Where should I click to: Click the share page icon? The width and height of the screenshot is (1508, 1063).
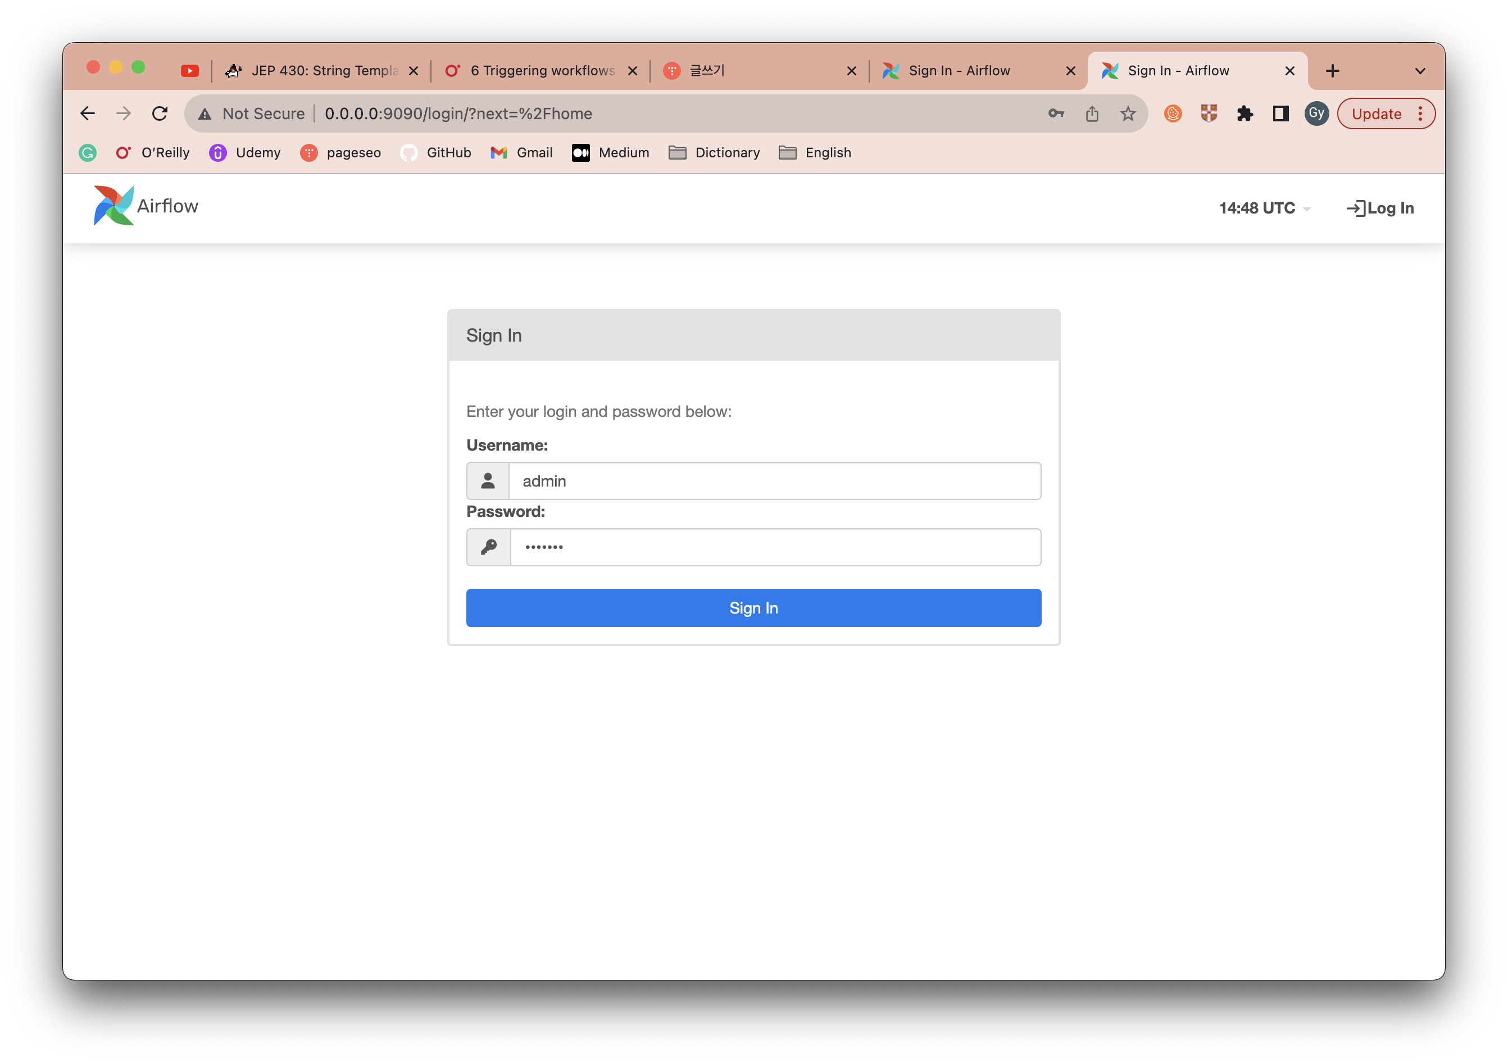point(1092,113)
